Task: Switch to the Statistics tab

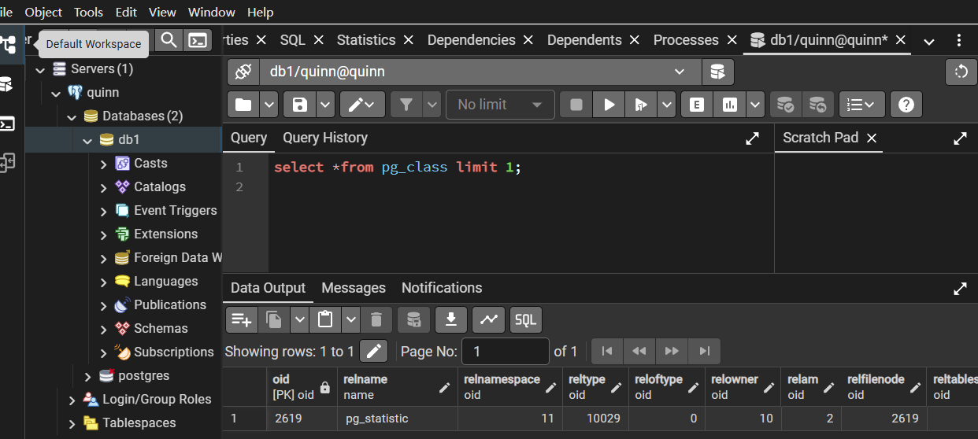Action: pyautogui.click(x=366, y=40)
